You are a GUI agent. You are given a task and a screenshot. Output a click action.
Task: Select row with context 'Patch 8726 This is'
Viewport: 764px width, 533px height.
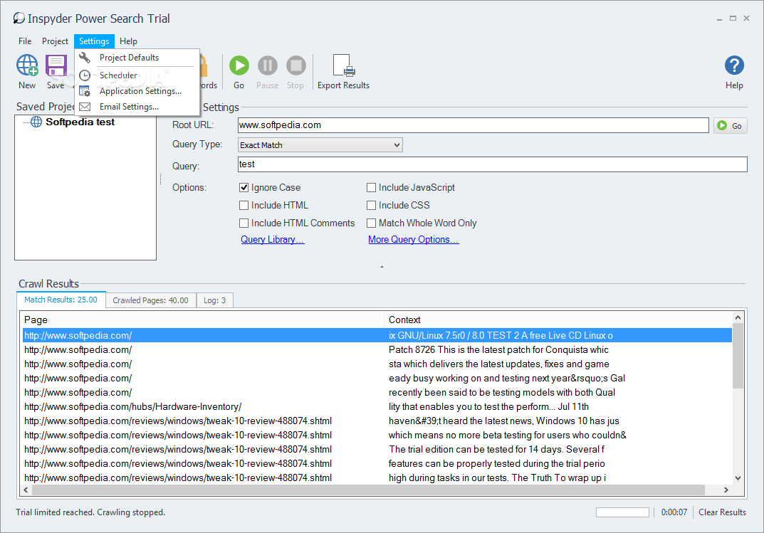pyautogui.click(x=377, y=349)
